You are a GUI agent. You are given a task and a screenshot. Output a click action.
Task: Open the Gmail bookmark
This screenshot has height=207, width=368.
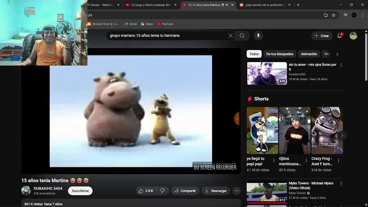pyautogui.click(x=130, y=24)
